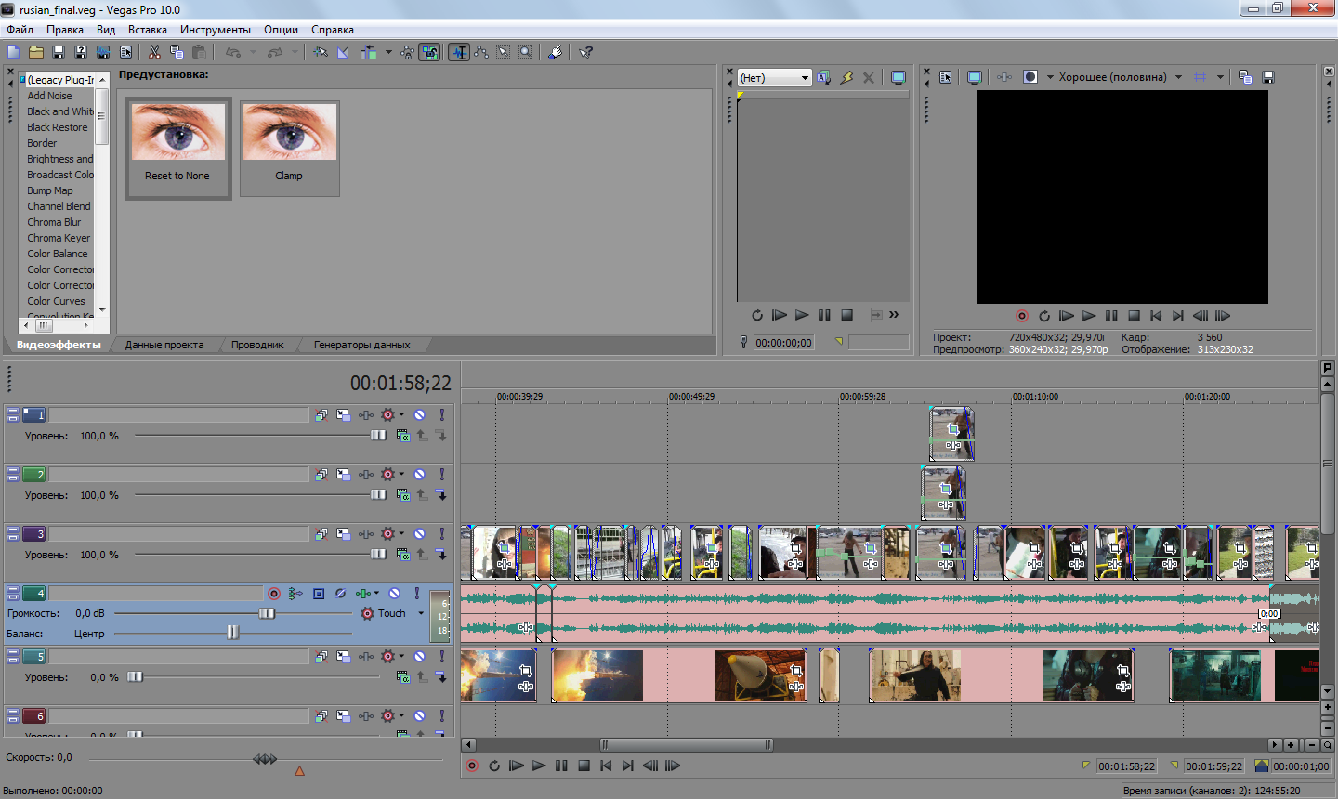Screen dimensions: 1338x799
Task: Click the Save project floppy disk icon
Action: click(59, 52)
